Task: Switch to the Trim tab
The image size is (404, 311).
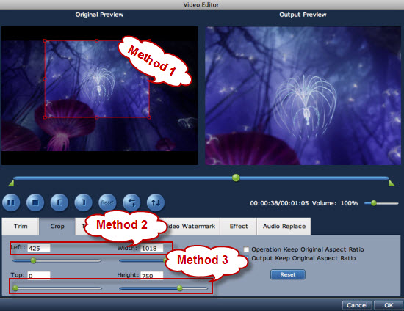Action: 21,226
